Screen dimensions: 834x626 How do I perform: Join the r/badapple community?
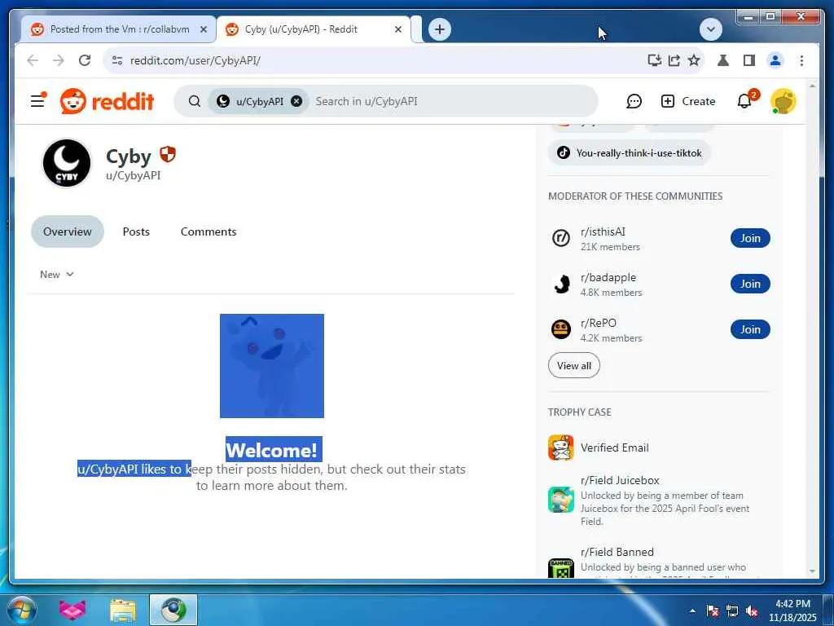750,284
